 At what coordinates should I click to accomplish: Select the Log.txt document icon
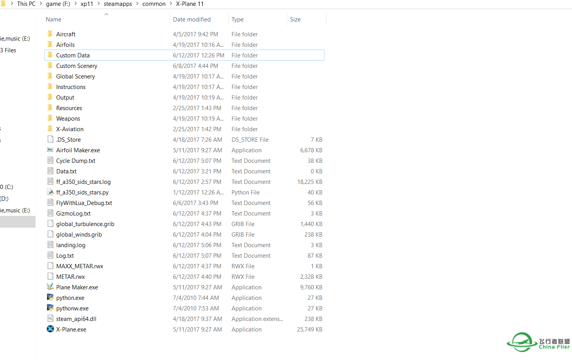pos(50,255)
